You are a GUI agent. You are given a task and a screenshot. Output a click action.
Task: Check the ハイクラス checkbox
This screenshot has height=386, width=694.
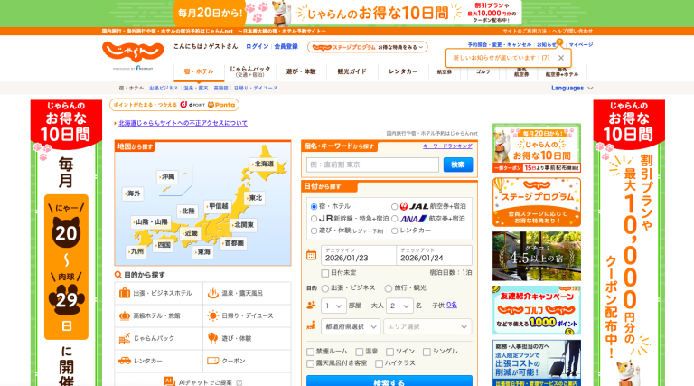click(379, 364)
